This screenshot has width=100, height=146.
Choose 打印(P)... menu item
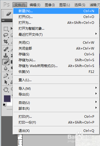56,116
